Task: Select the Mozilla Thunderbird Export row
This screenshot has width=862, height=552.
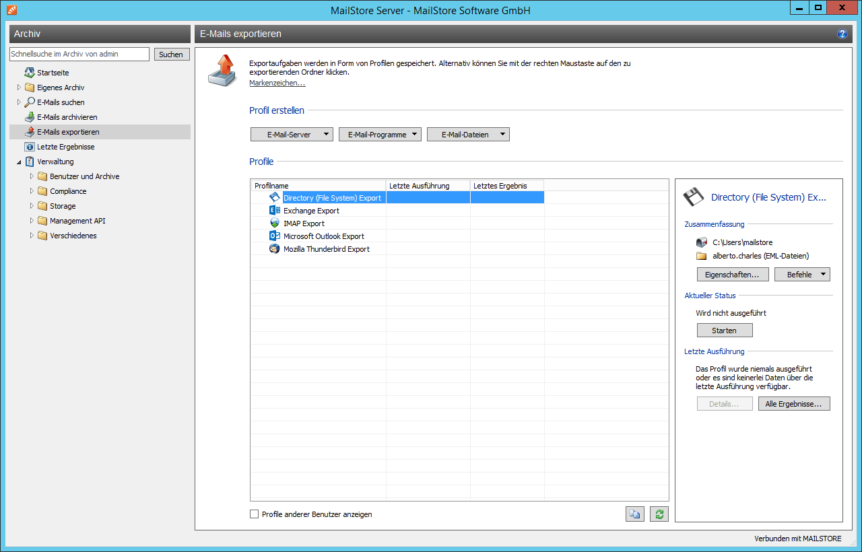Action: click(x=397, y=249)
